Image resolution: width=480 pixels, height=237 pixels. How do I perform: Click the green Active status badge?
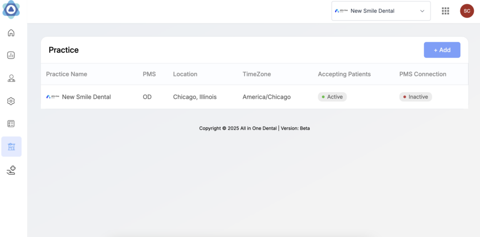point(332,97)
